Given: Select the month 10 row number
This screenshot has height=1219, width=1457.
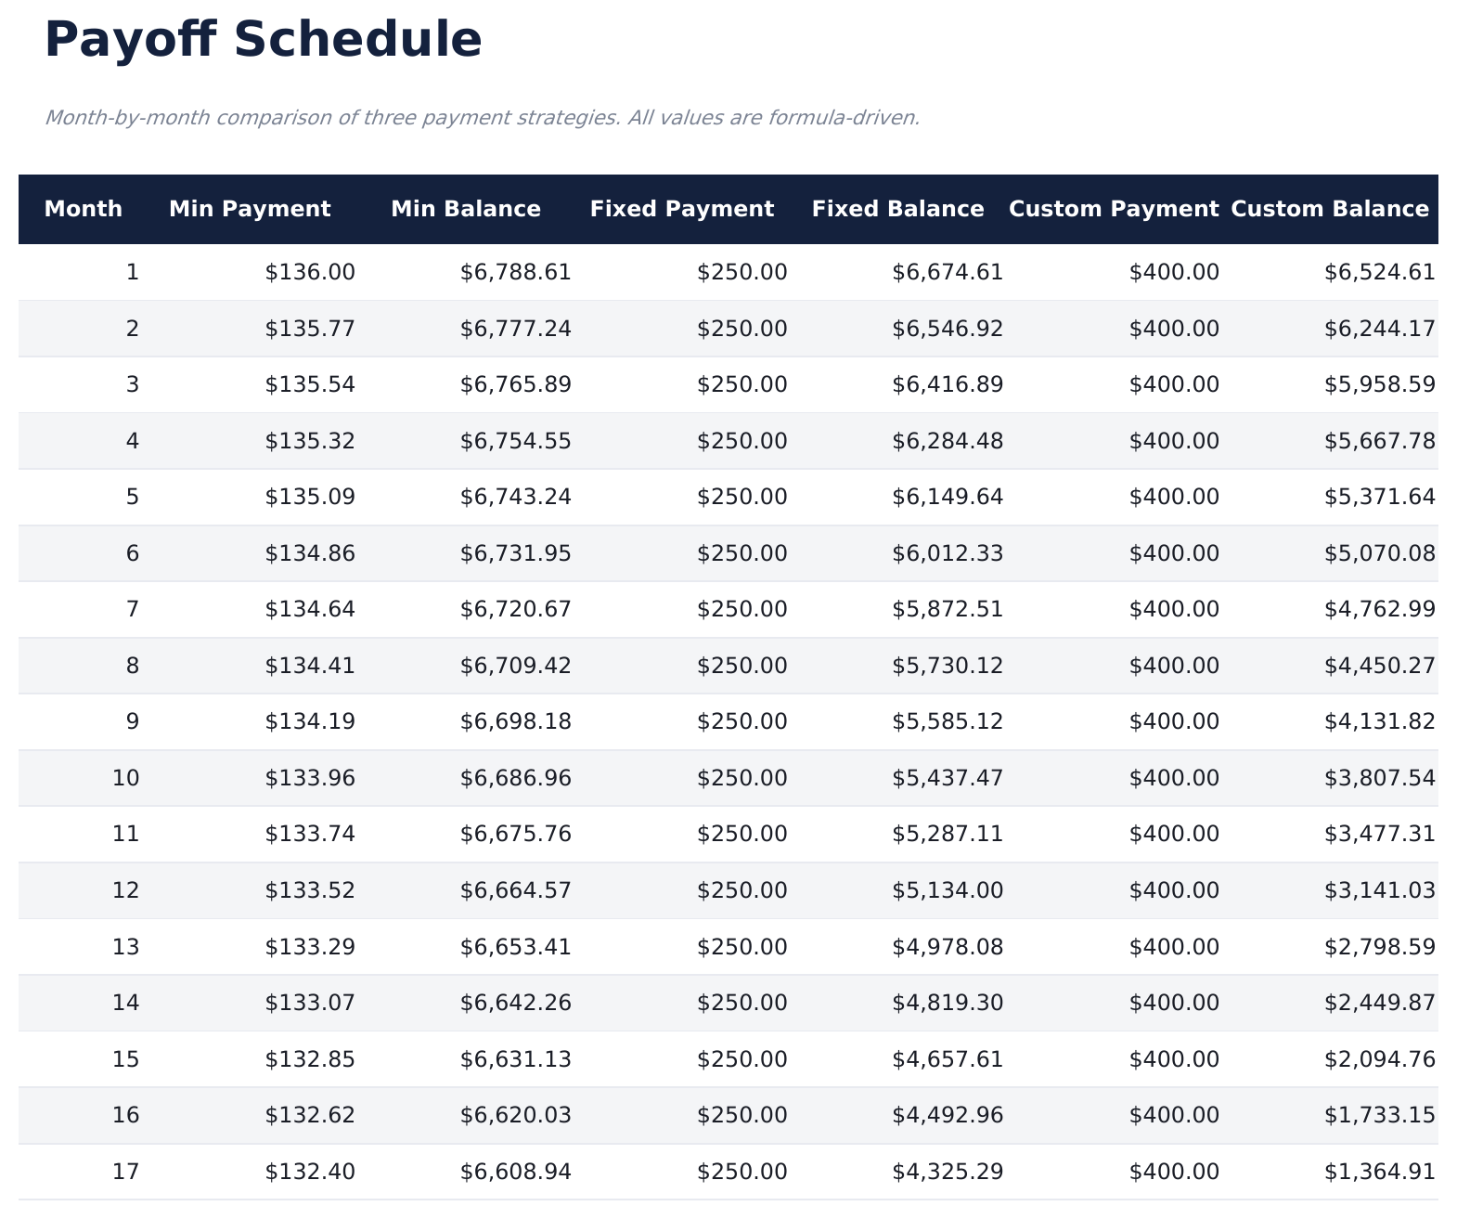Looking at the screenshot, I should coord(125,778).
